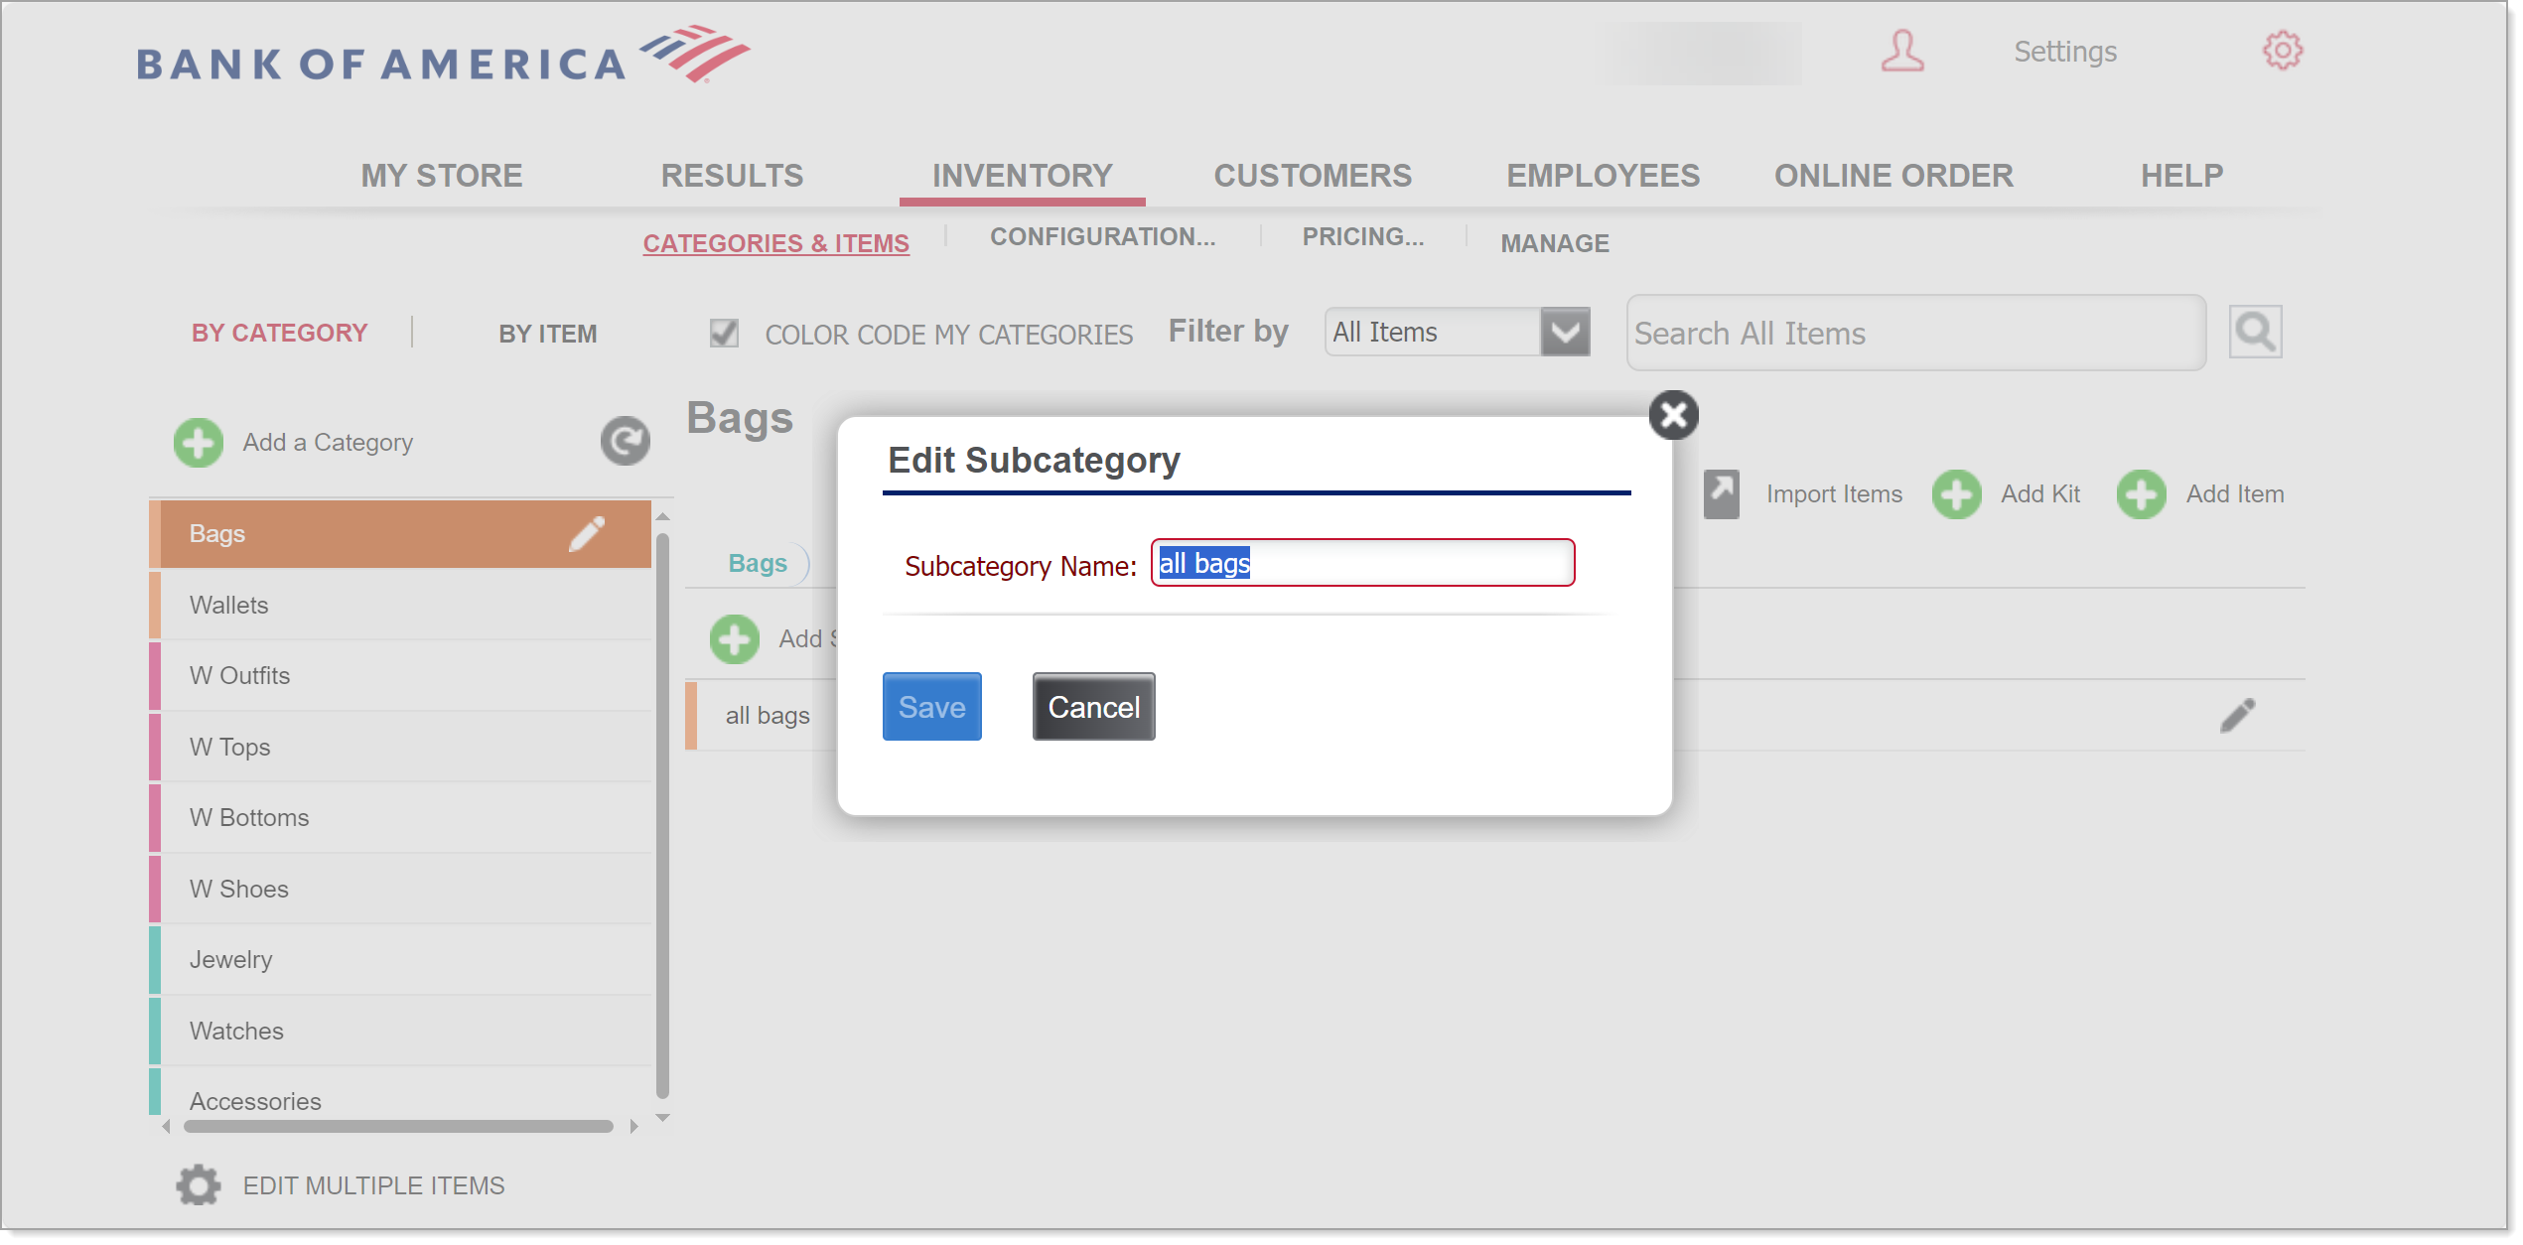Select the Jewelry category
The width and height of the screenshot is (2523, 1245).
tap(401, 960)
